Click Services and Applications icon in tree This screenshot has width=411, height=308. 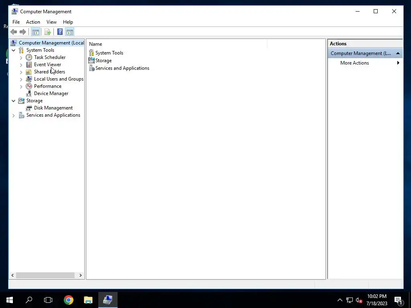coord(21,115)
